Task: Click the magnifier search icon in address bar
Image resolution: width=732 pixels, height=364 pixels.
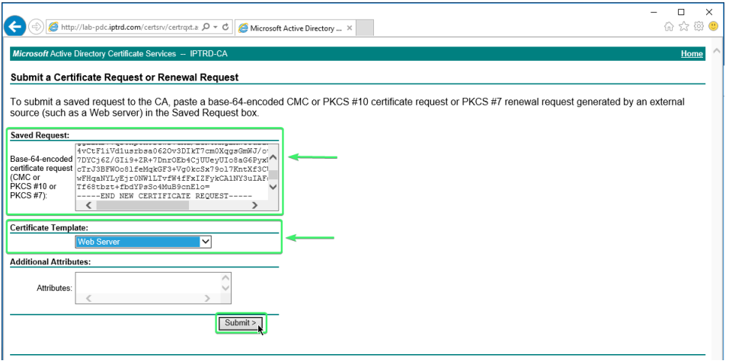Action: pos(206,27)
